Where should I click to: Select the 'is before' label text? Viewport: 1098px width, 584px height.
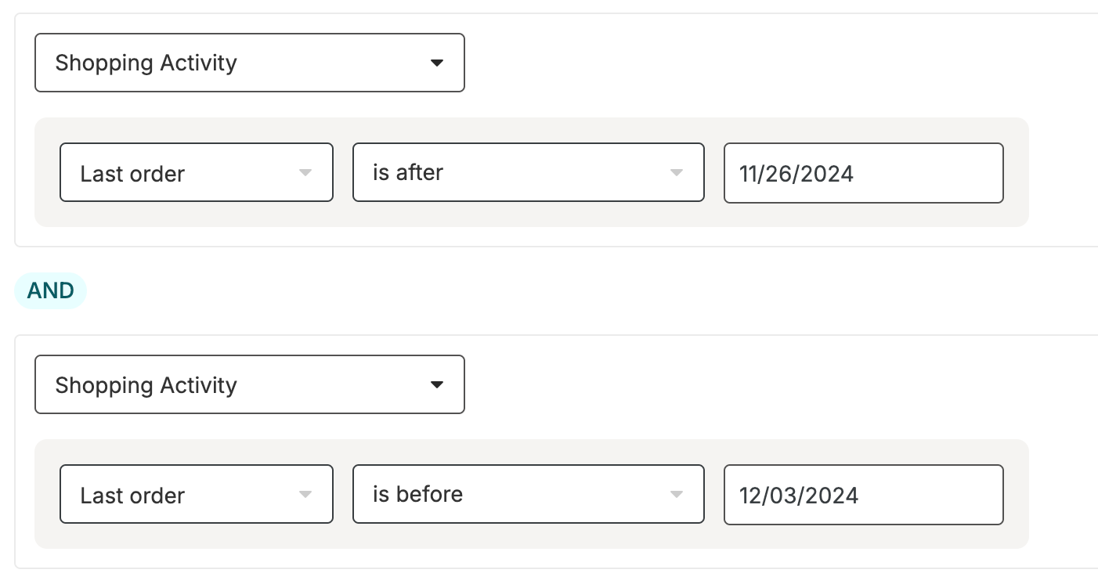417,494
